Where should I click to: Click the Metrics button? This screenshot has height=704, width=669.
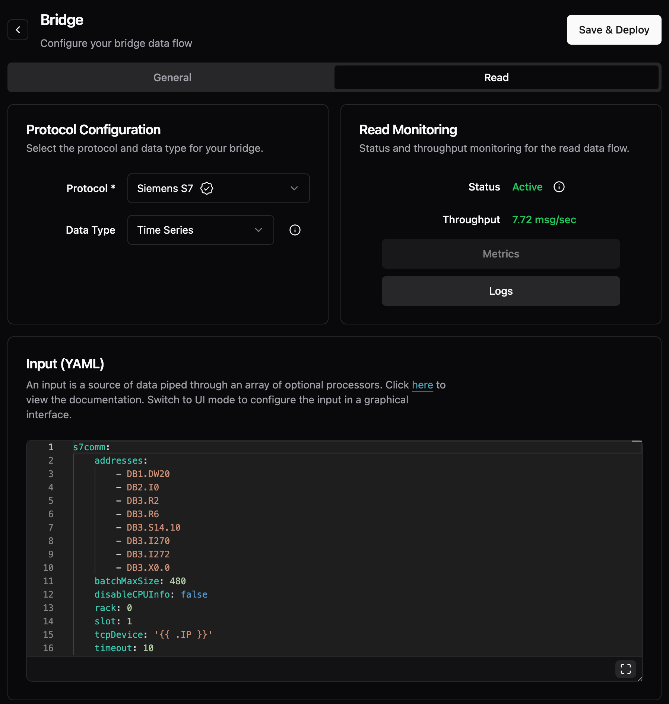[501, 254]
